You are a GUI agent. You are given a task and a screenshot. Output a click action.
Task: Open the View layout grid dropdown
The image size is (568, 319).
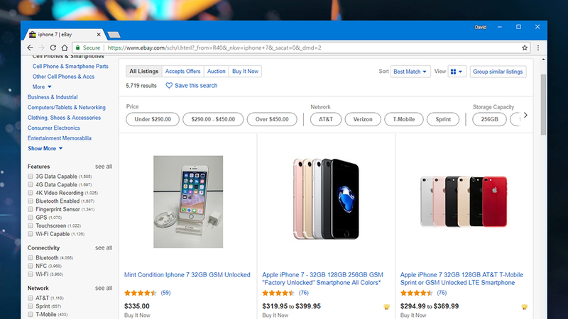(x=457, y=72)
